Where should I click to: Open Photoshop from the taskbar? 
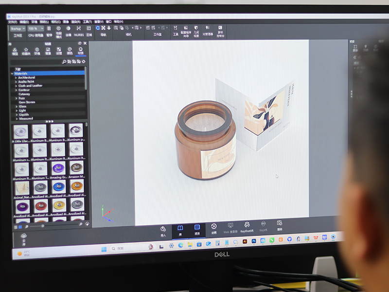(x=253, y=241)
